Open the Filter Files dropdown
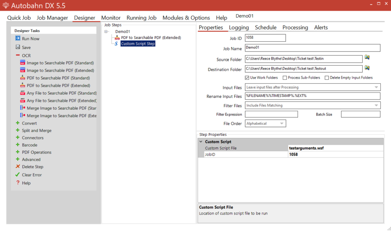 tap(376, 105)
